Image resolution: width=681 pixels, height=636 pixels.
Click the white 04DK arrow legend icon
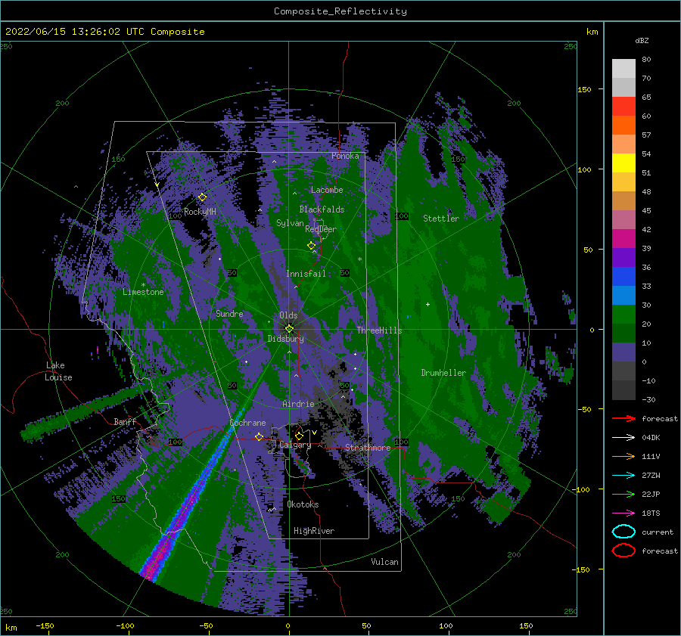[623, 437]
